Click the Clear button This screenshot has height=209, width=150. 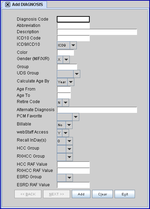pos(102,194)
